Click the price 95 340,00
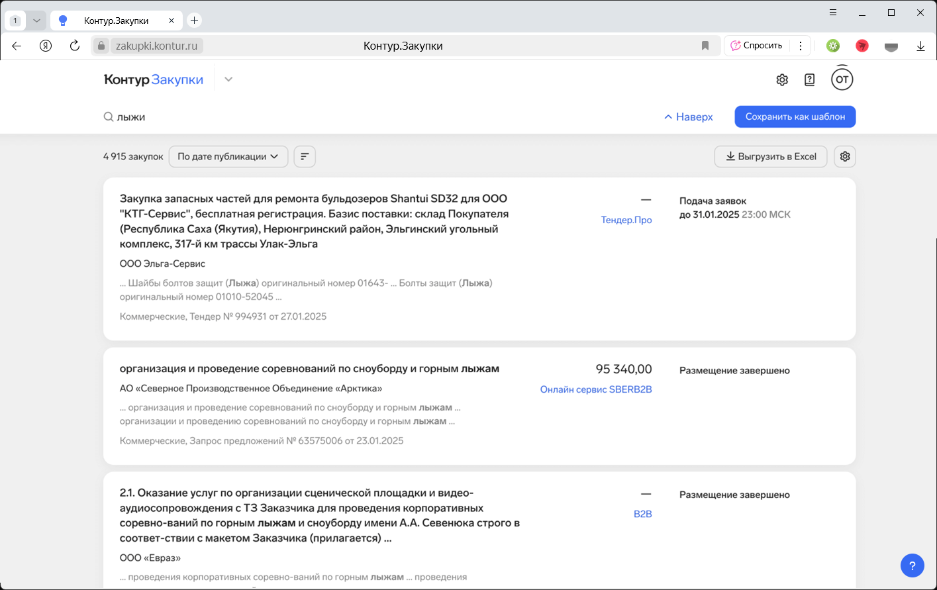 [624, 369]
